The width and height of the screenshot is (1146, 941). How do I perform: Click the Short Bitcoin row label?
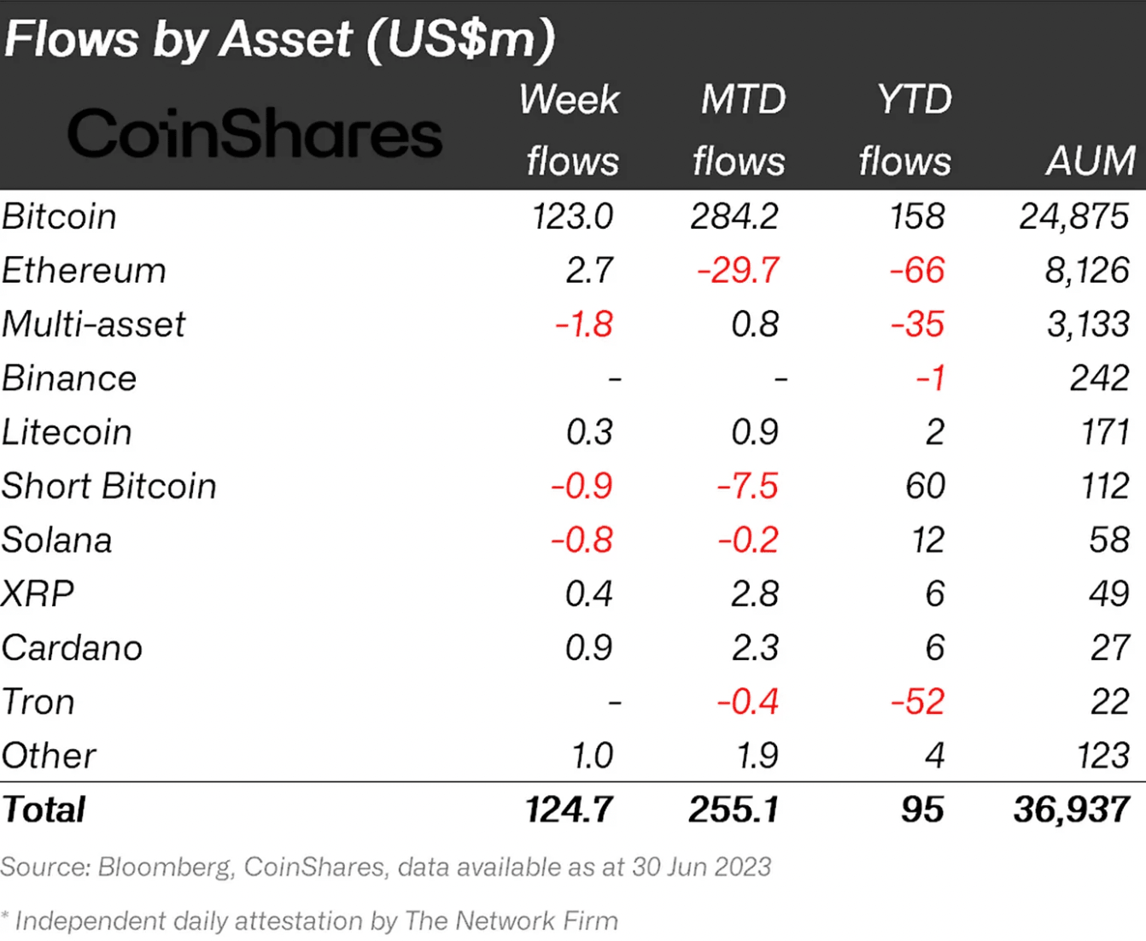coord(108,486)
